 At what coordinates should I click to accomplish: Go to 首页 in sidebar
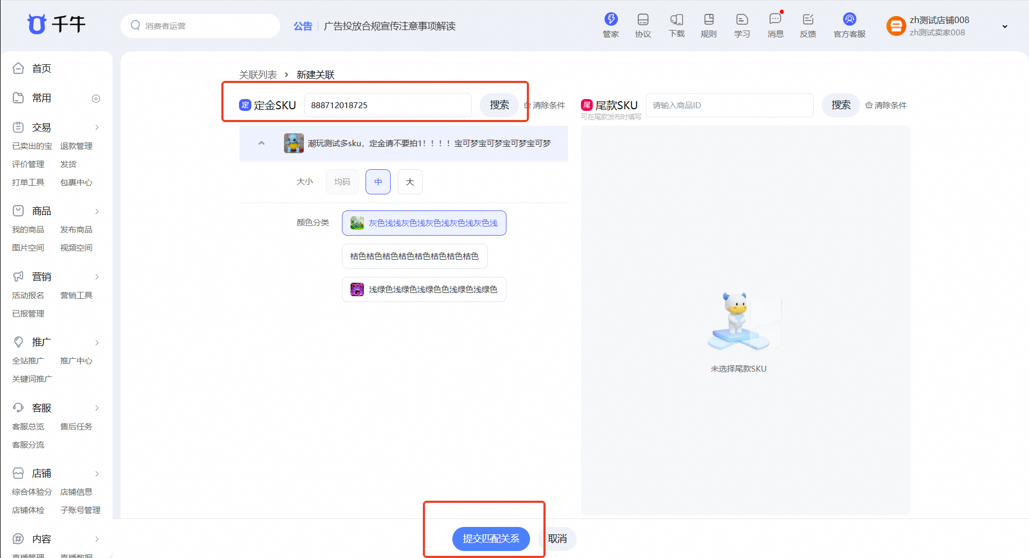pyautogui.click(x=41, y=69)
